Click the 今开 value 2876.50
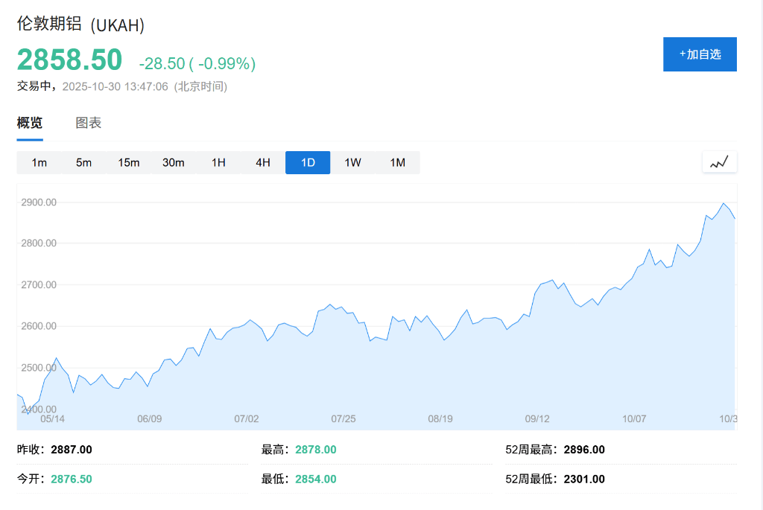 pyautogui.click(x=72, y=479)
